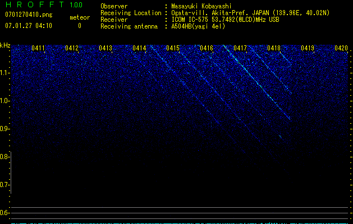Click the 0416 time marker
The image size is (353, 224).
point(207,48)
